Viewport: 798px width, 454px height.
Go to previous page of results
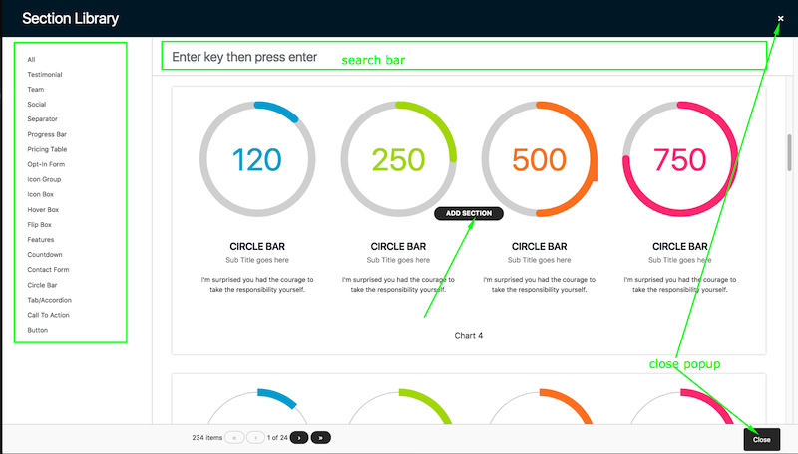(x=255, y=437)
